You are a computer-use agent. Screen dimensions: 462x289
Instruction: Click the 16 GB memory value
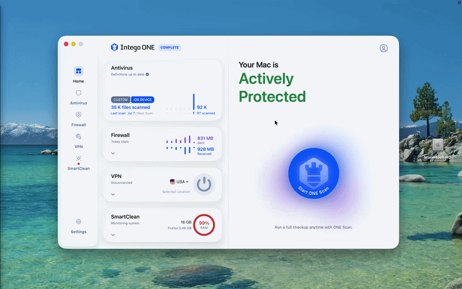click(x=186, y=222)
